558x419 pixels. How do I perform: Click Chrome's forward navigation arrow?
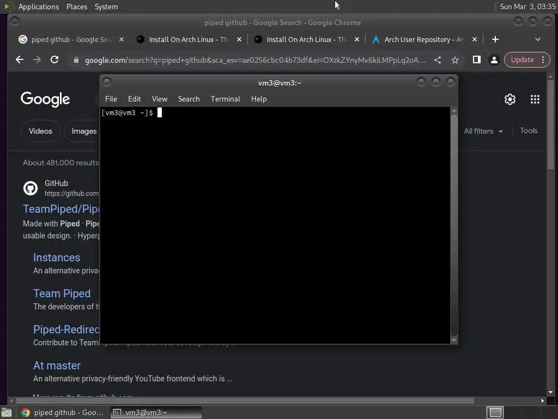pyautogui.click(x=37, y=60)
